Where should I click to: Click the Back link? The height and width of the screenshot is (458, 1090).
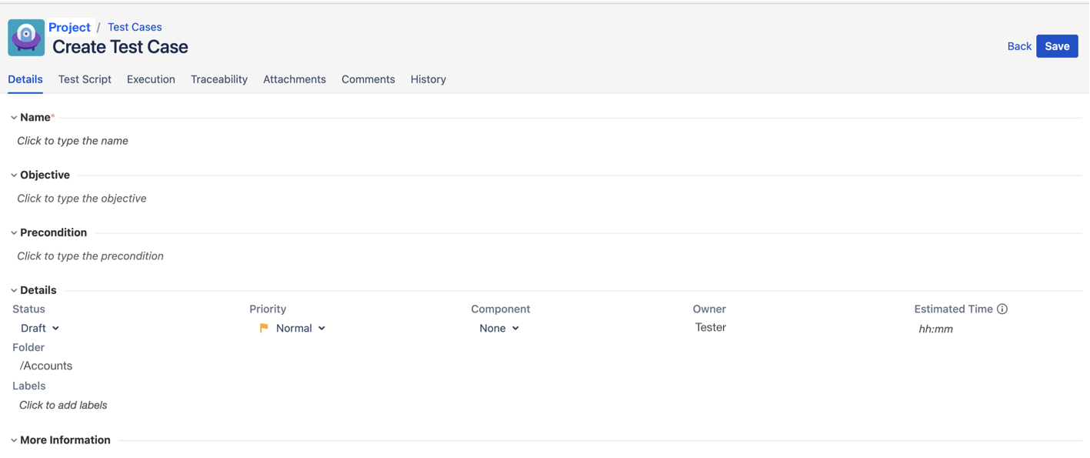coord(1019,46)
